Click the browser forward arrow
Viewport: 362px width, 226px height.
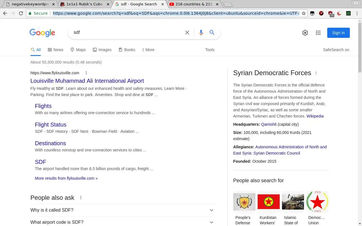coord(13,13)
